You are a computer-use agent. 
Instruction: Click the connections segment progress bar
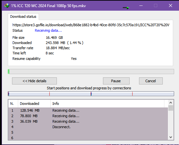pyautogui.click(x=91, y=94)
